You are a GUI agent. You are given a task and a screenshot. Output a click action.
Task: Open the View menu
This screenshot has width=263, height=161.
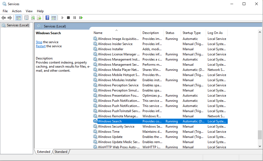(x=29, y=11)
